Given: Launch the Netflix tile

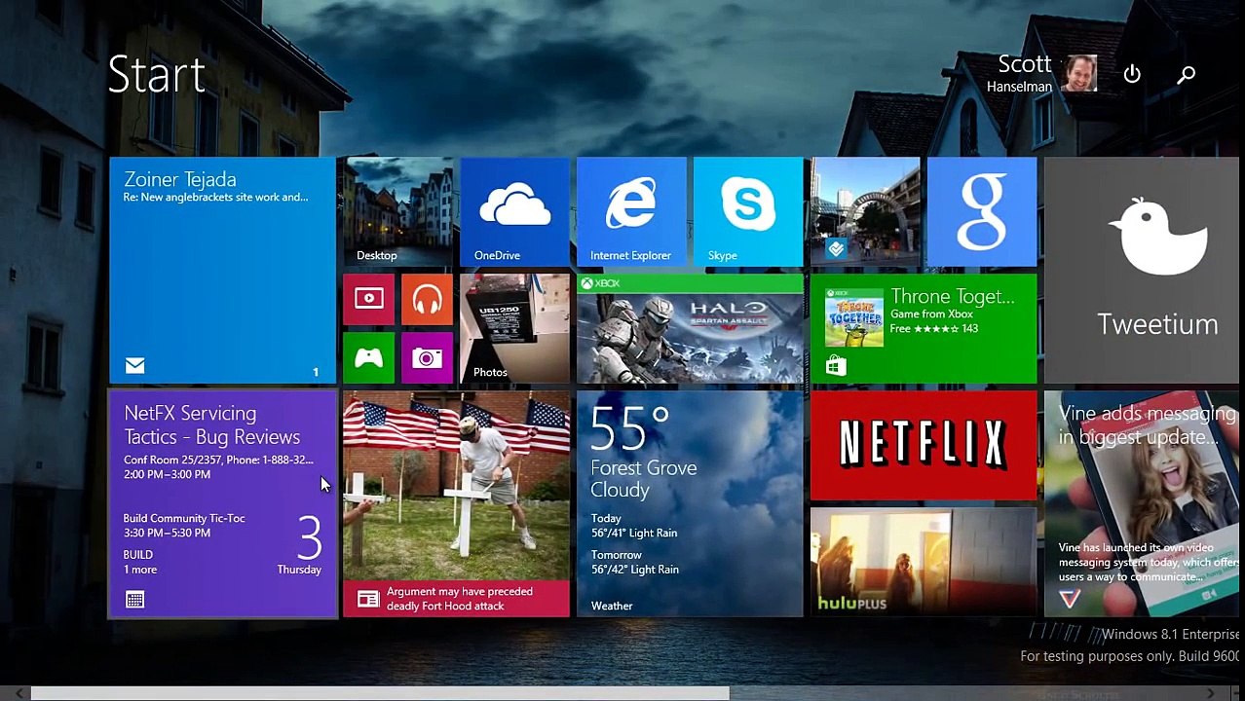Looking at the screenshot, I should point(924,446).
